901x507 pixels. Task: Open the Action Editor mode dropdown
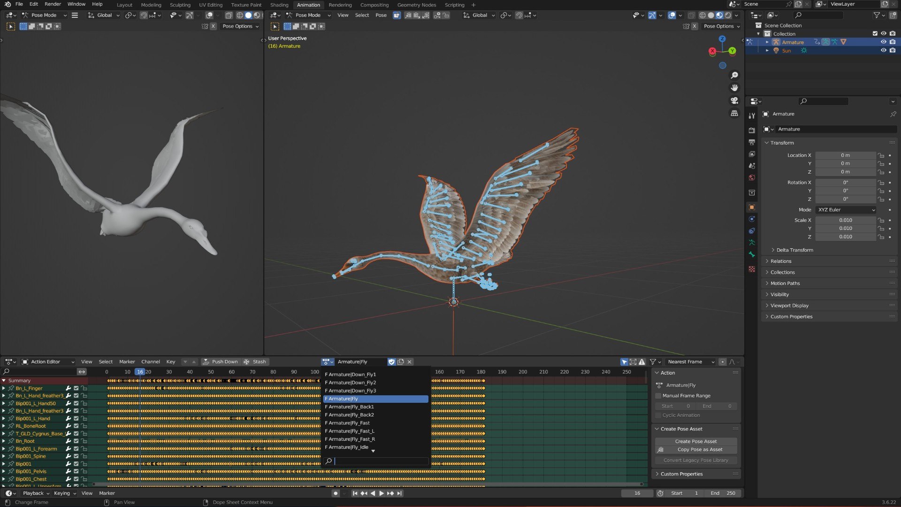[48, 362]
